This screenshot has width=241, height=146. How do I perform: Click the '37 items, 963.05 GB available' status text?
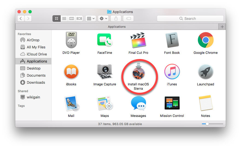click(120, 124)
